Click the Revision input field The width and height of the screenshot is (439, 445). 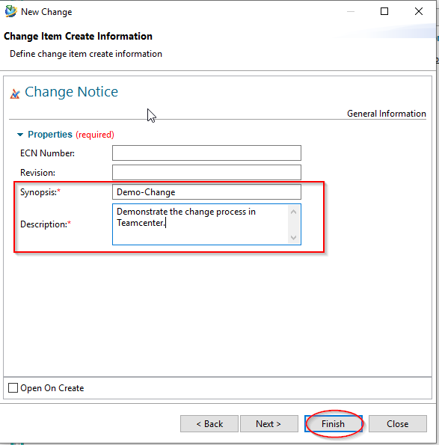[x=206, y=172]
